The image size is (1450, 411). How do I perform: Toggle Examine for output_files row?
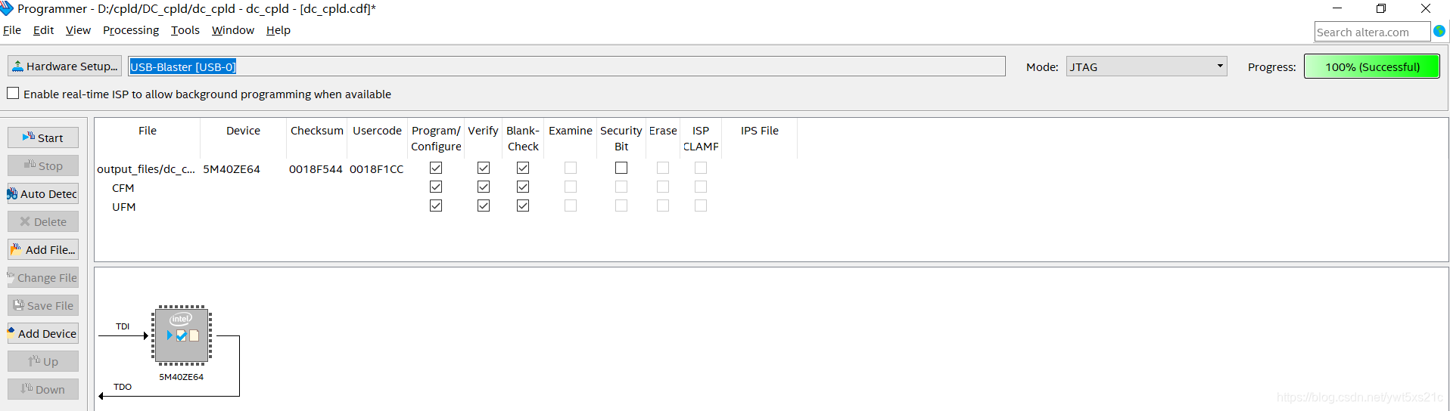click(x=571, y=168)
